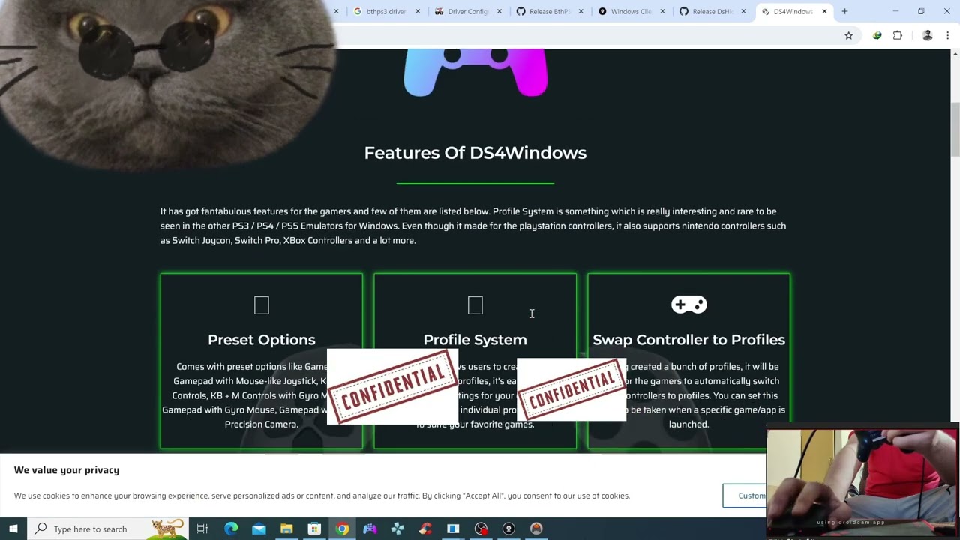Click the leopard search highlight icon
This screenshot has width=960, height=540.
coord(168,529)
